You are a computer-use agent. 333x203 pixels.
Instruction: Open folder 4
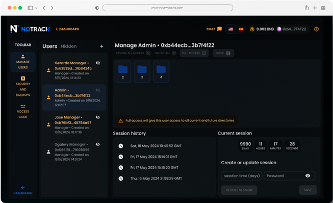(x=161, y=71)
